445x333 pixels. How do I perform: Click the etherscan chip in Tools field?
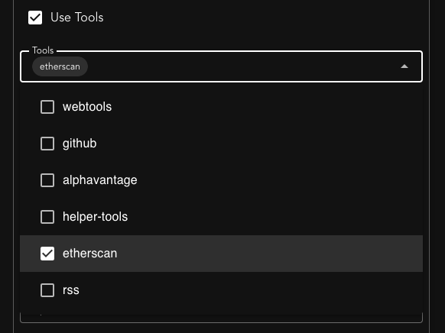(60, 66)
